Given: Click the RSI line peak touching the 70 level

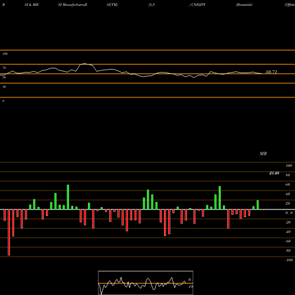Looking at the screenshot, I should [84, 64].
